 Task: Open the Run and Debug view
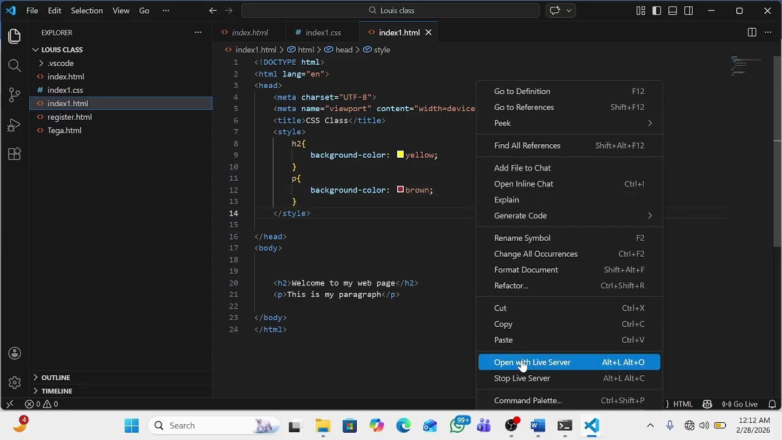(15, 125)
